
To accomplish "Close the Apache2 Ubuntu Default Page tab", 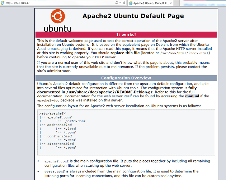I will [x=171, y=3].
